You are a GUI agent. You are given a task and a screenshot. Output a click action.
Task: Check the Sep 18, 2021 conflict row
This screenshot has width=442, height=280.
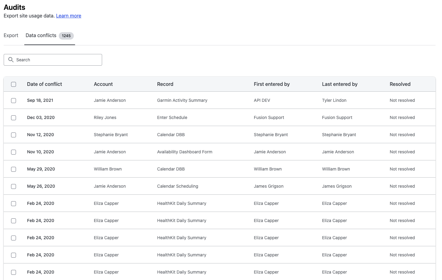pyautogui.click(x=13, y=100)
